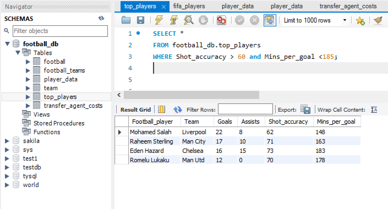Expand the player_data table node
Image resolution: width=388 pixels, height=209 pixels.
tap(28, 79)
